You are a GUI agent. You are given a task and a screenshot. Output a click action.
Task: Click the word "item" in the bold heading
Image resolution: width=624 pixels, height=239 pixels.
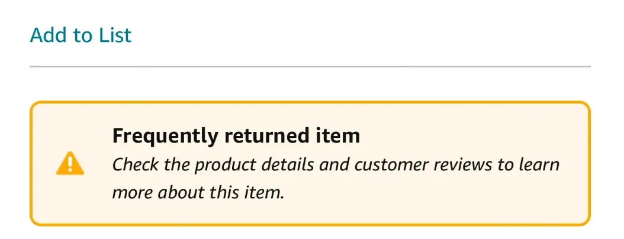(340, 136)
